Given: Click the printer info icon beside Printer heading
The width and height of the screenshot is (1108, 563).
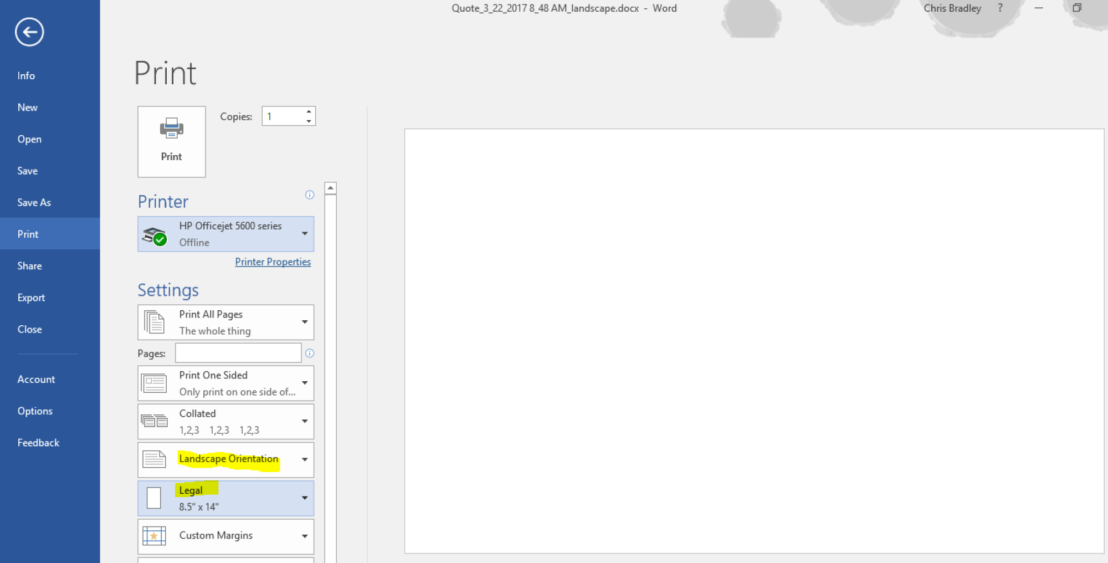Looking at the screenshot, I should point(310,195).
